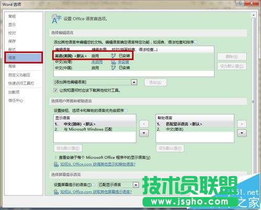Click info icon after editing language description
Screen dimensions: 261x210
point(196,42)
